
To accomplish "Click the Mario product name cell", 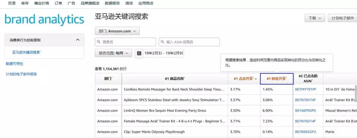I will pos(340,132).
